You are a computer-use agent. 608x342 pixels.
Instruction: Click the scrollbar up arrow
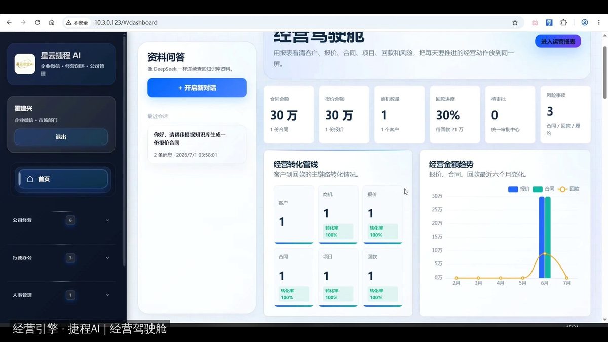604,35
